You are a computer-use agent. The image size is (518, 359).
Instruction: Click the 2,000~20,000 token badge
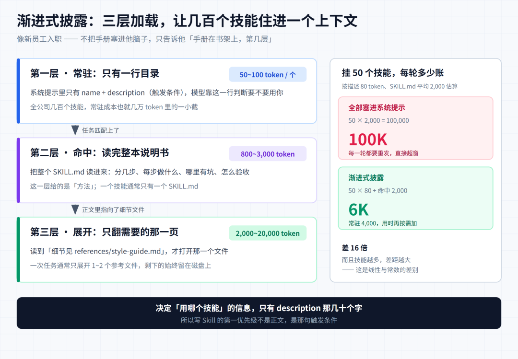point(268,233)
